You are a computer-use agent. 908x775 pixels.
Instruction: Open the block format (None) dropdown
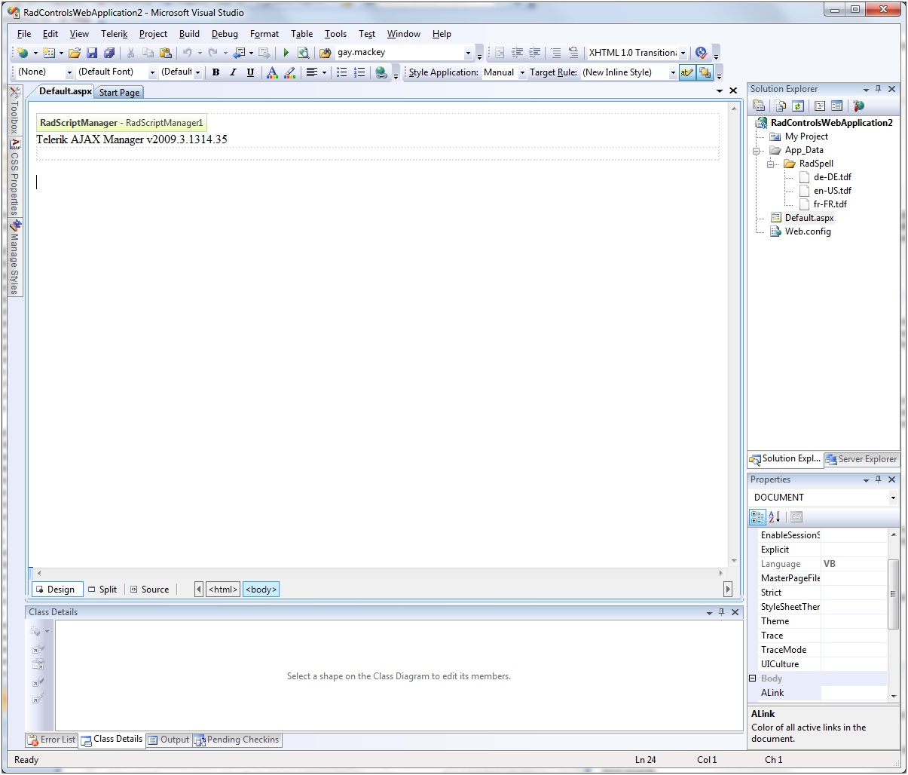pos(70,72)
